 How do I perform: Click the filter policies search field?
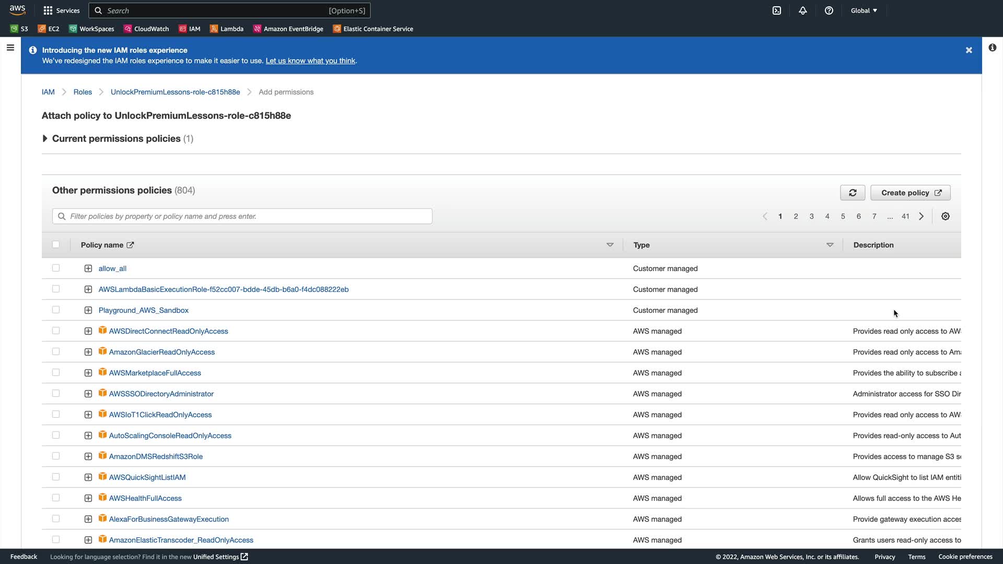coord(242,216)
